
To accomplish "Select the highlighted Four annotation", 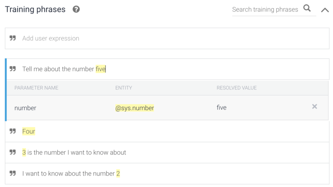I will (29, 131).
